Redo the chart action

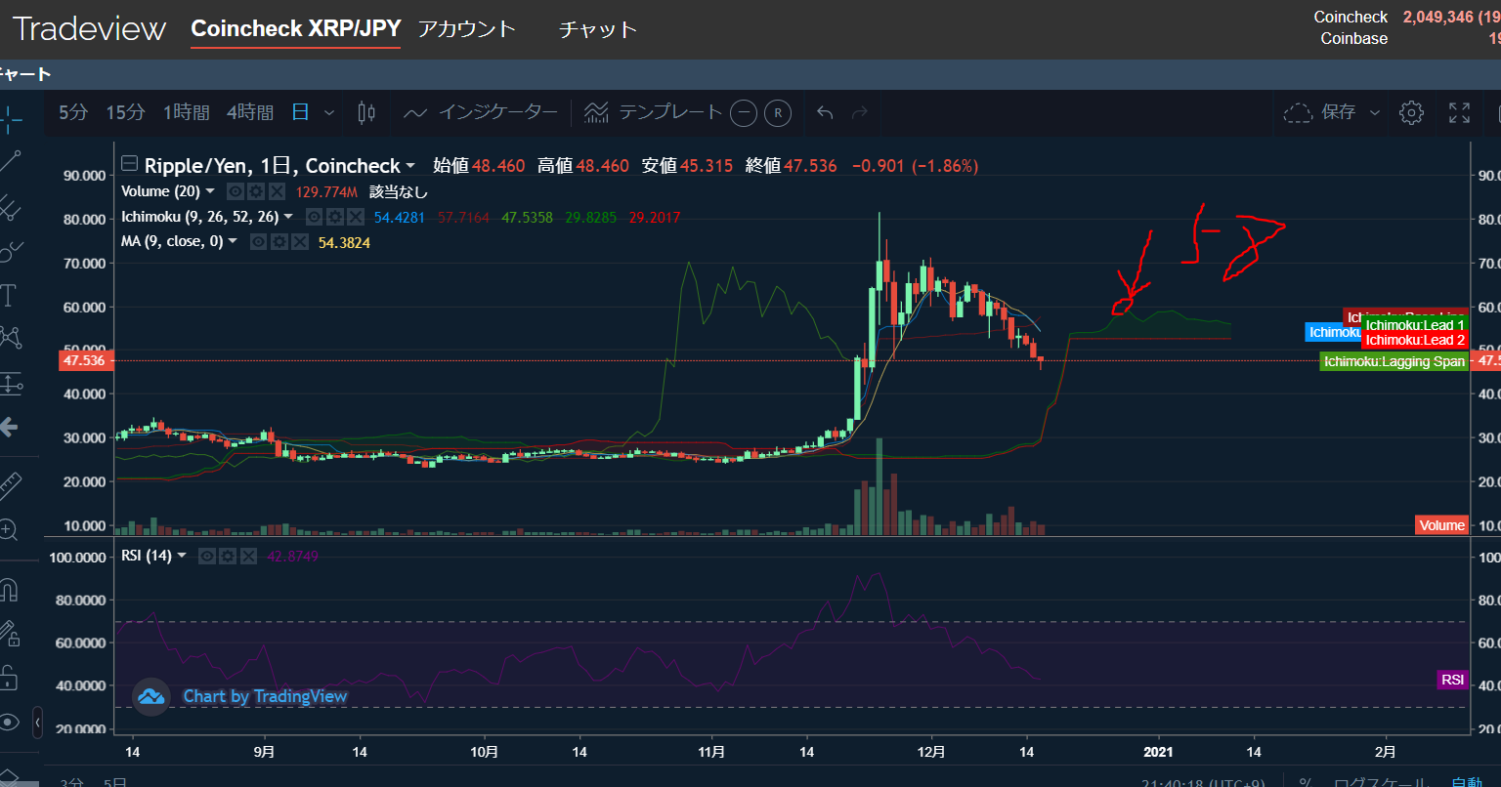[860, 113]
